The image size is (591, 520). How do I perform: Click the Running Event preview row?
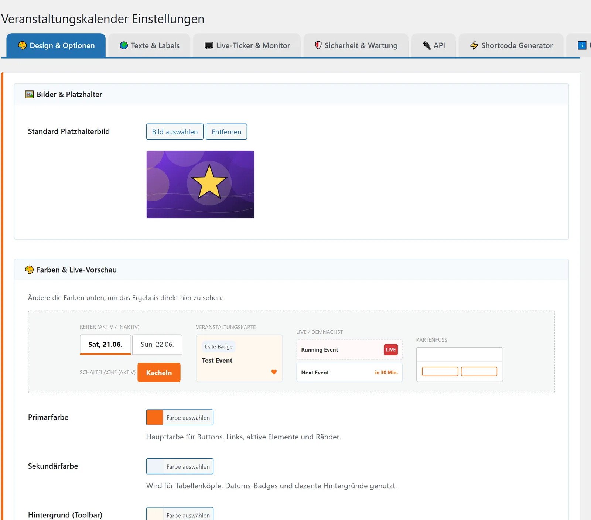349,350
